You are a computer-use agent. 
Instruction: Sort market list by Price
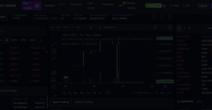click(x=14, y=48)
